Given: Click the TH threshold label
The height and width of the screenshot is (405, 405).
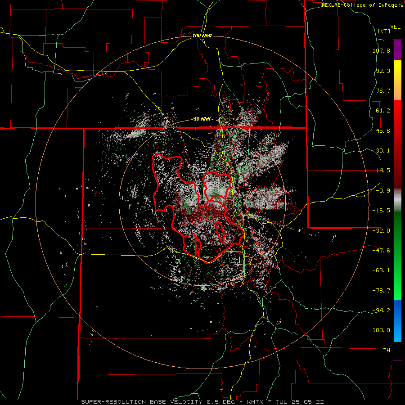Looking at the screenshot, I should [x=387, y=350].
